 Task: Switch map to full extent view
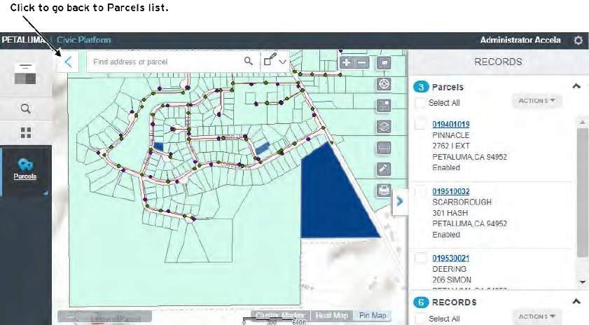pyautogui.click(x=384, y=63)
